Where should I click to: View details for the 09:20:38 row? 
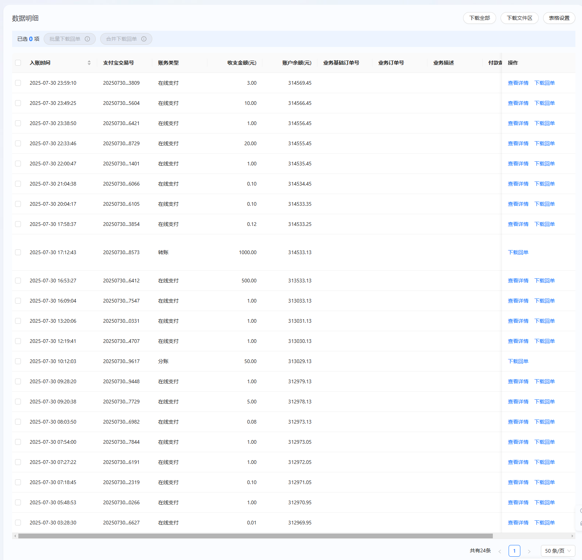pyautogui.click(x=518, y=402)
